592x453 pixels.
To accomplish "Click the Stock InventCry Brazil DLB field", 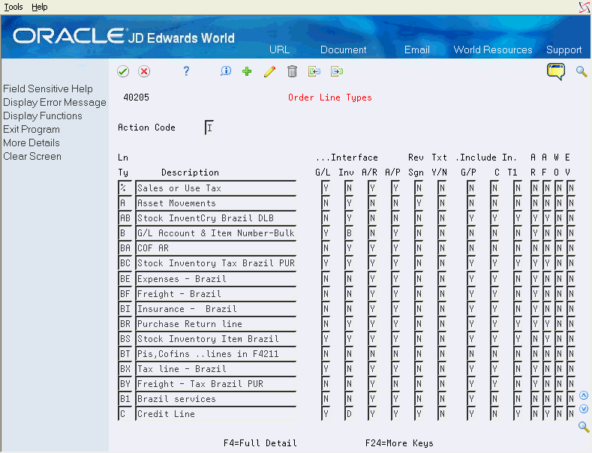I will (216, 218).
